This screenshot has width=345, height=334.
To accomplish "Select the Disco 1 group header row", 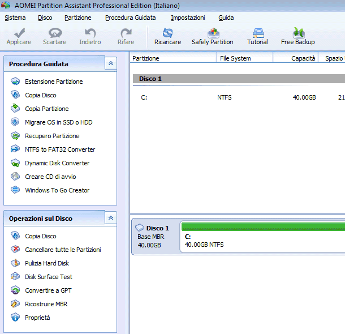I will click(239, 79).
